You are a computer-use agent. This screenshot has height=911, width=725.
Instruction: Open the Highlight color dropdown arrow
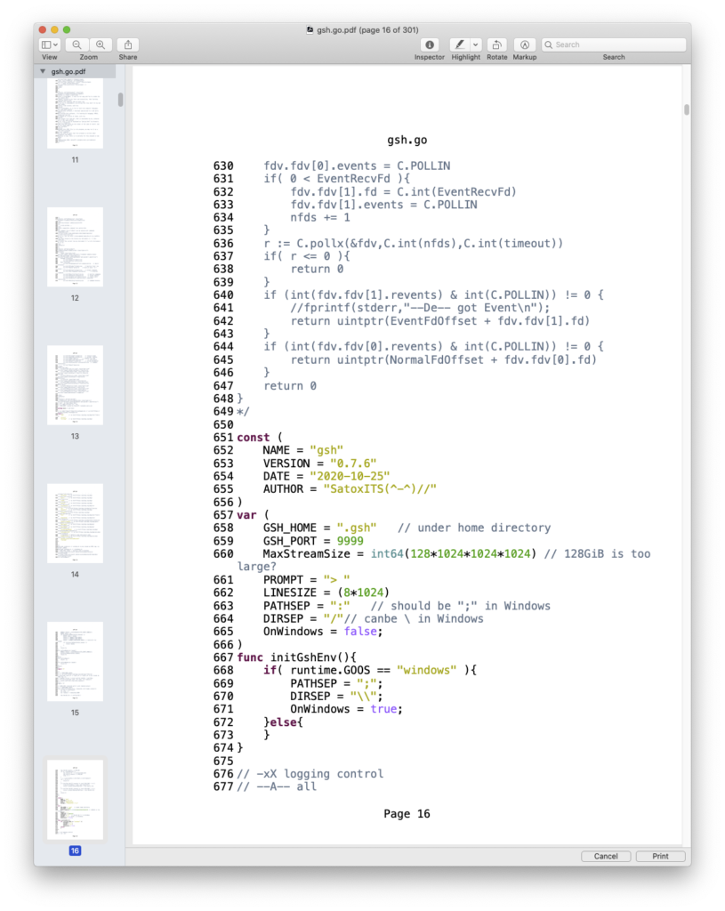click(x=476, y=44)
